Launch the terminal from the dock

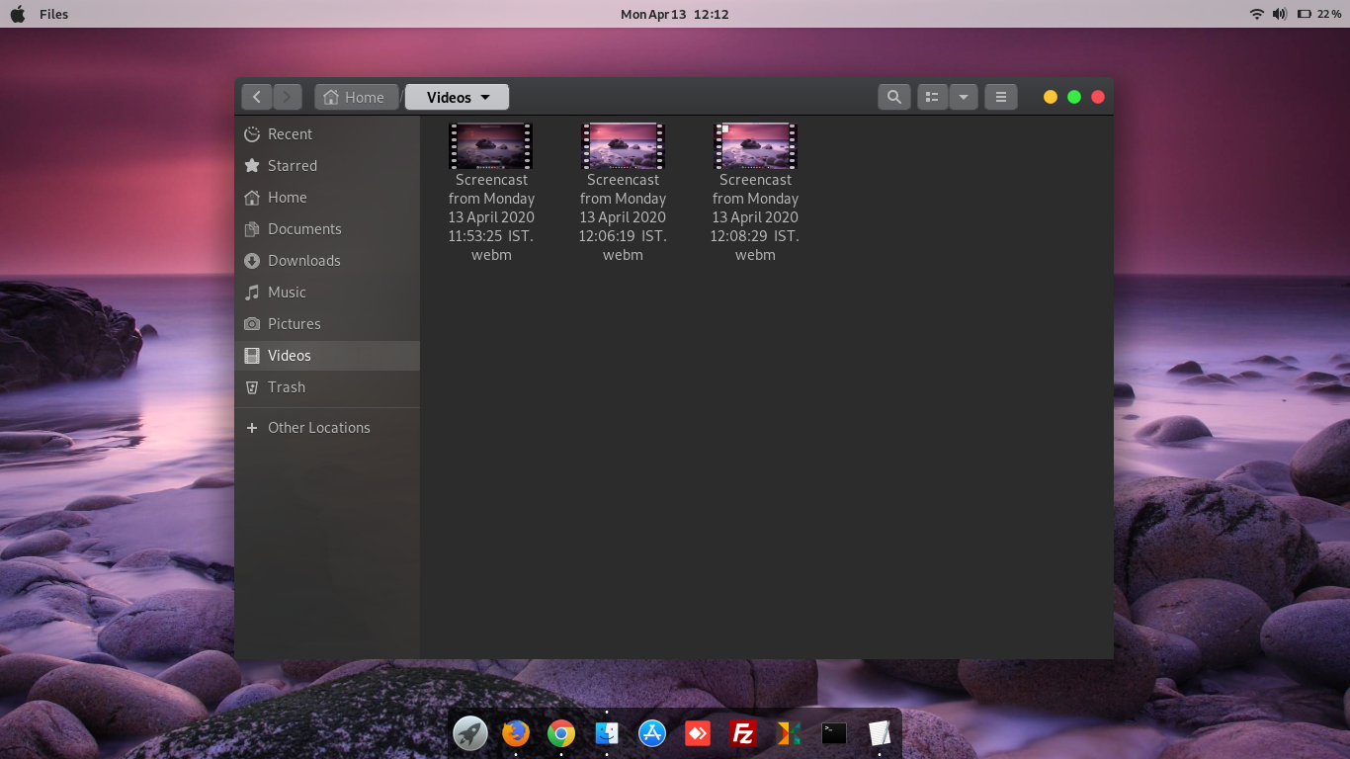(x=833, y=733)
